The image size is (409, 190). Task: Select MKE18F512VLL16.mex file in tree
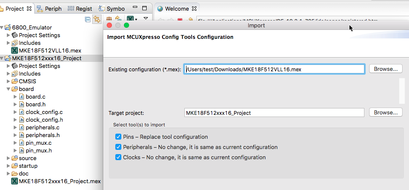[50, 50]
